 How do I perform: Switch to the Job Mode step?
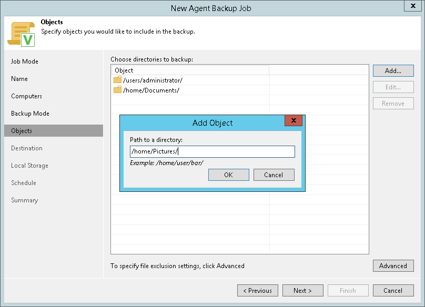coord(25,62)
